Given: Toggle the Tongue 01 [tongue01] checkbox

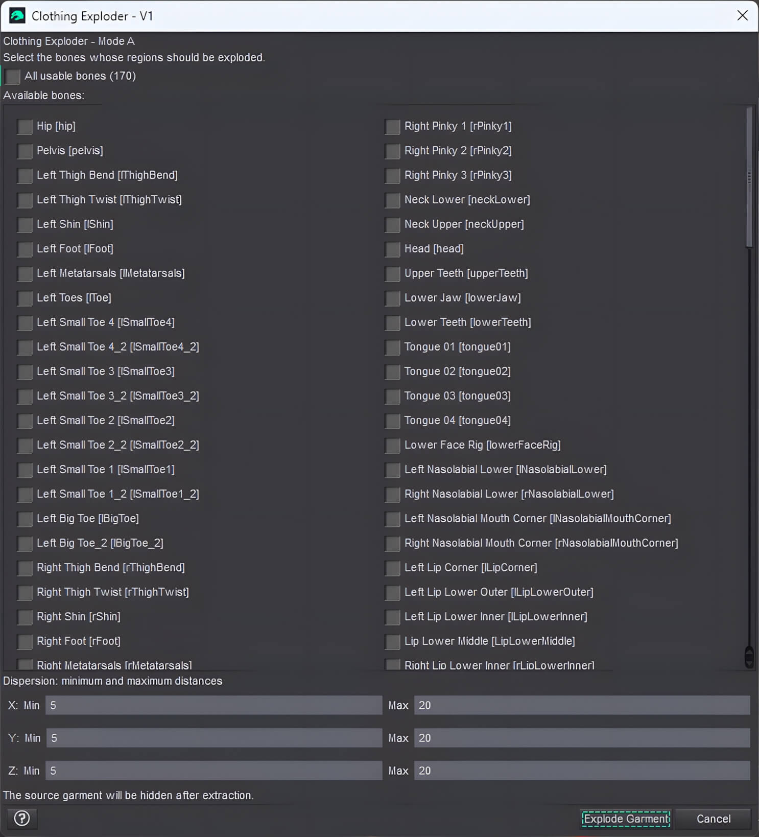Looking at the screenshot, I should pyautogui.click(x=392, y=347).
